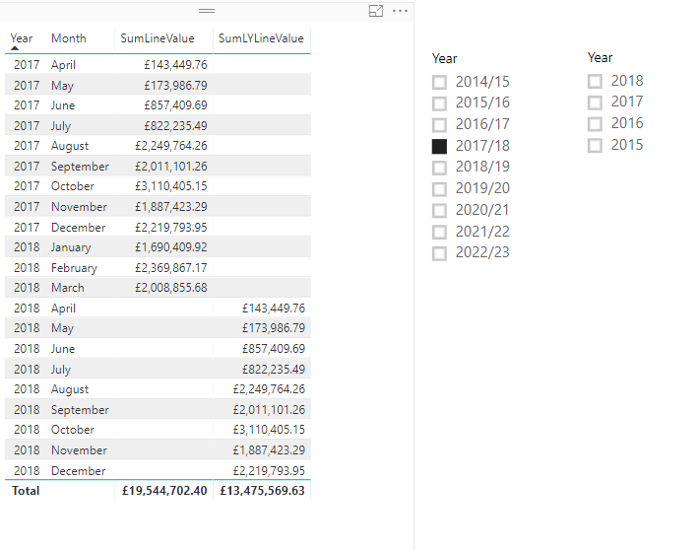This screenshot has height=550, width=697.
Task: Open the More options ellipsis menu
Action: coord(400,11)
